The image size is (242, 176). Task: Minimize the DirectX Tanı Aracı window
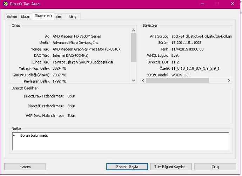click(x=202, y=4)
